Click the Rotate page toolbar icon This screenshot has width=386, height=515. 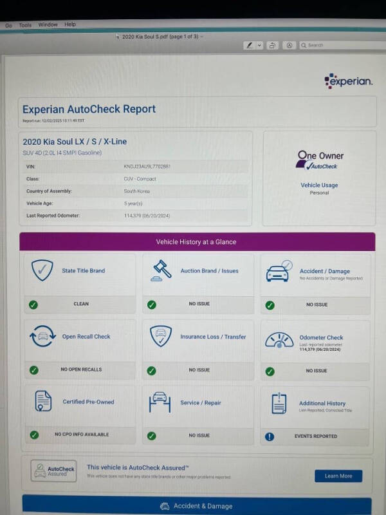273,45
